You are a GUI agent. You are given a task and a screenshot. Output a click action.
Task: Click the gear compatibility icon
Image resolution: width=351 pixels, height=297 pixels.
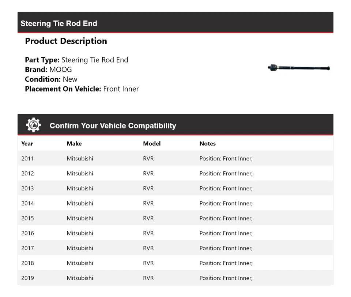(x=34, y=125)
